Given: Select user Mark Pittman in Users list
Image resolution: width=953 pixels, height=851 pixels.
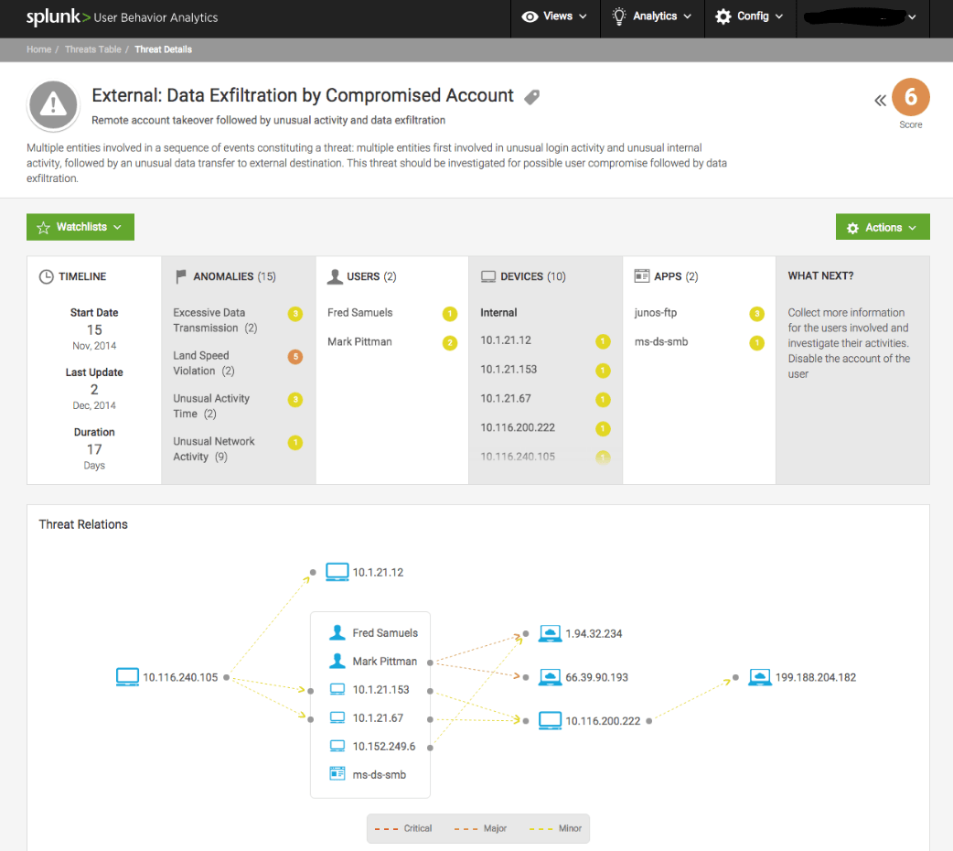Looking at the screenshot, I should click(359, 342).
